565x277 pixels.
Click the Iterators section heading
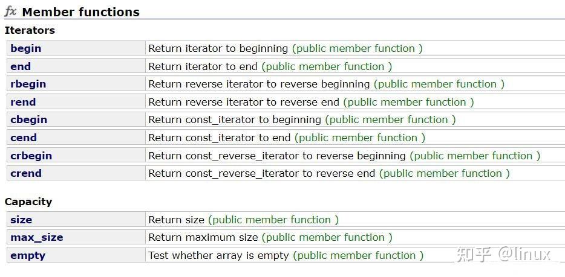point(30,30)
